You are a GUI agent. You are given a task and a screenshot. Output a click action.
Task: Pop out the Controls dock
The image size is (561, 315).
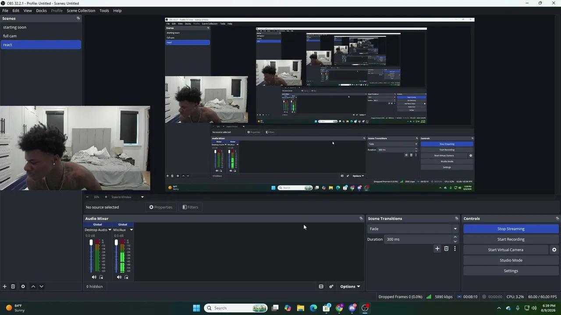point(557,218)
